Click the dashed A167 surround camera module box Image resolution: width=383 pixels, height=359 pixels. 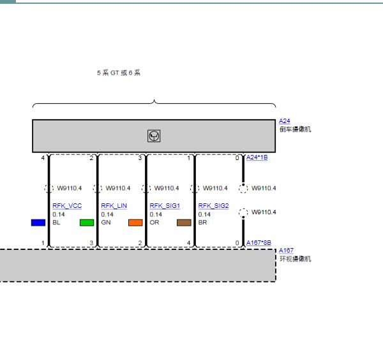(138, 266)
